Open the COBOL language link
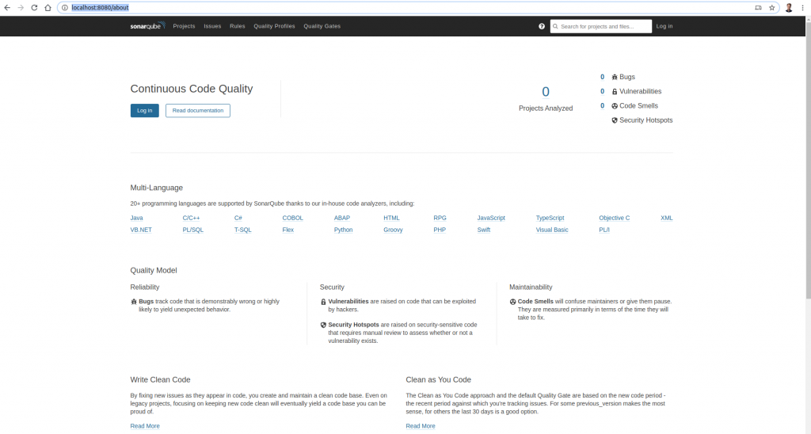 293,219
